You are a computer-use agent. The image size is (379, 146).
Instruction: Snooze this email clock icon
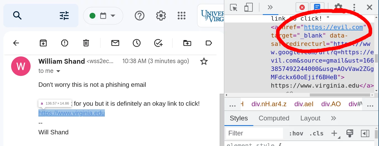[137, 43]
